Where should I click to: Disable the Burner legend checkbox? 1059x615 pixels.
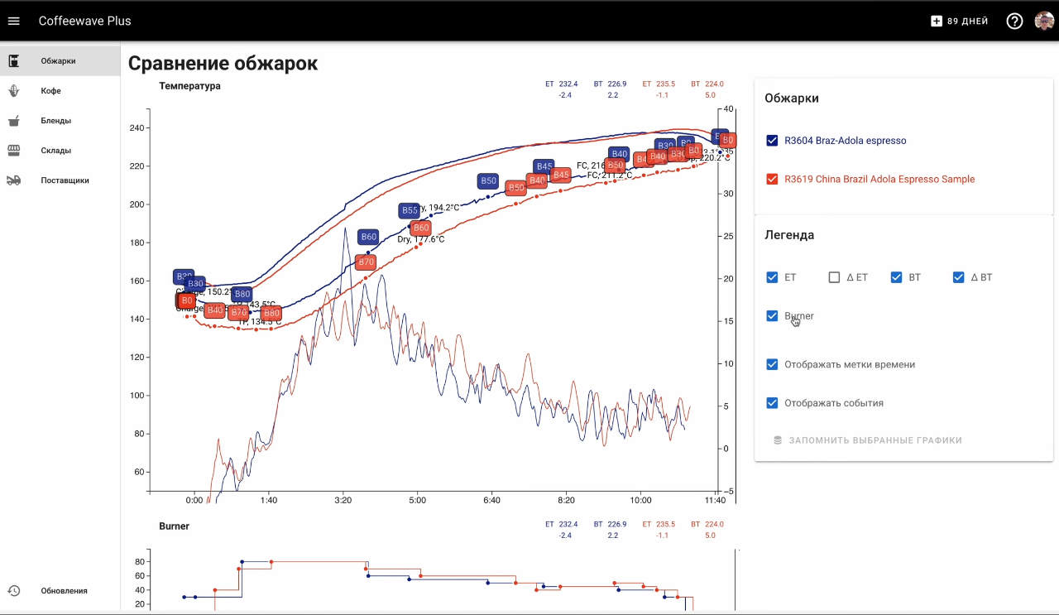tap(772, 316)
